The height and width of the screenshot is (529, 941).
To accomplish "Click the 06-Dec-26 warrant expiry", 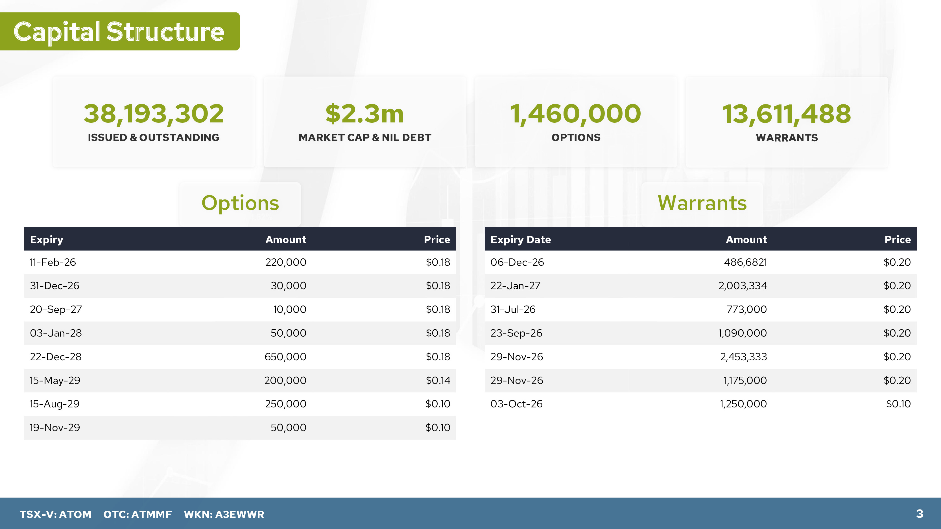I will (x=517, y=262).
